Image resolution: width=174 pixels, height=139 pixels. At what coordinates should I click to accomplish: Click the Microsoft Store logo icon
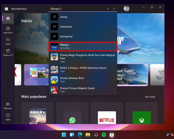point(6,9)
